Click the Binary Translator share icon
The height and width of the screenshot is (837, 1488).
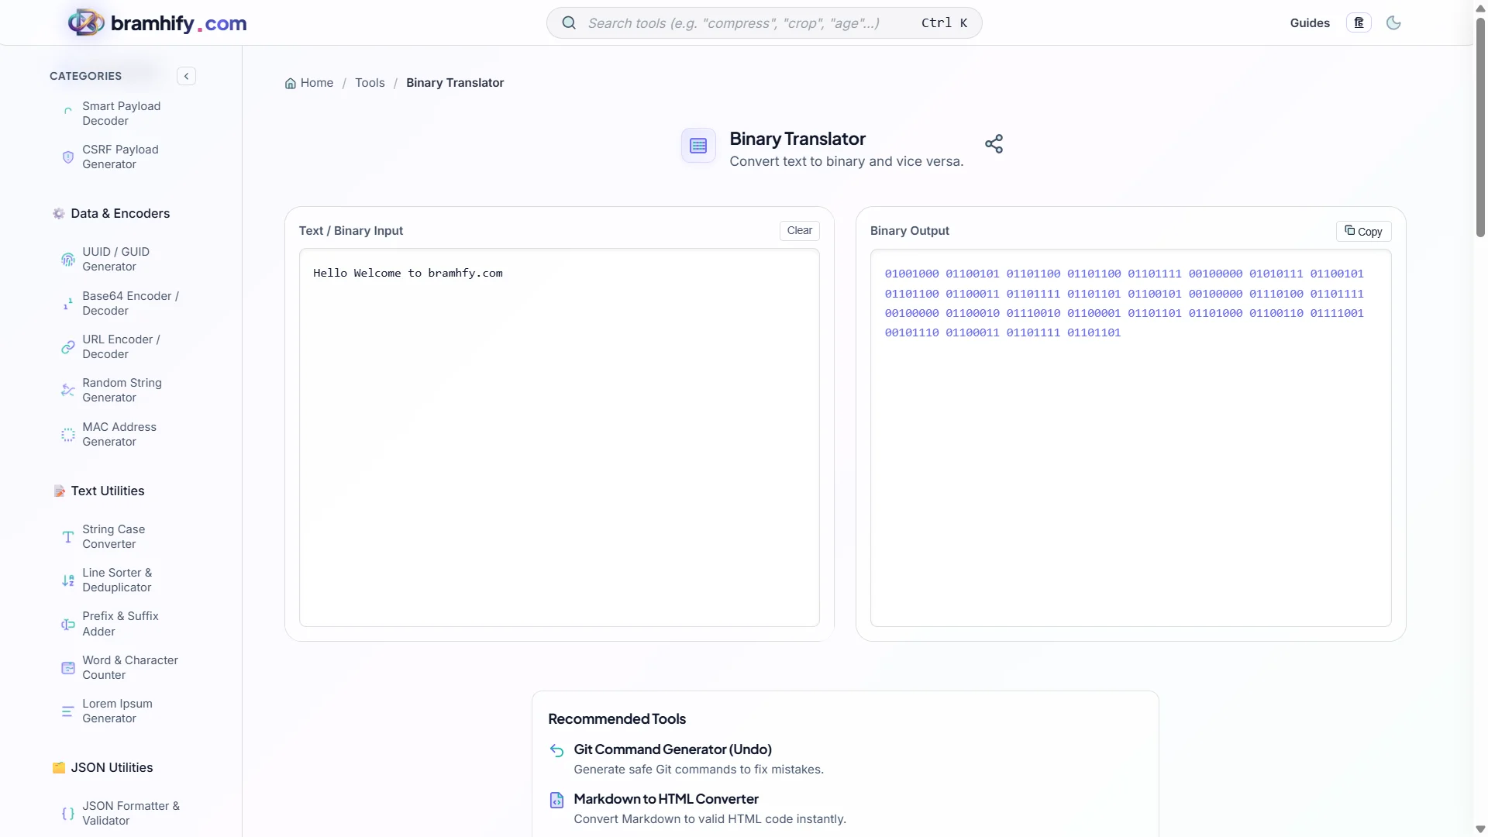click(994, 144)
